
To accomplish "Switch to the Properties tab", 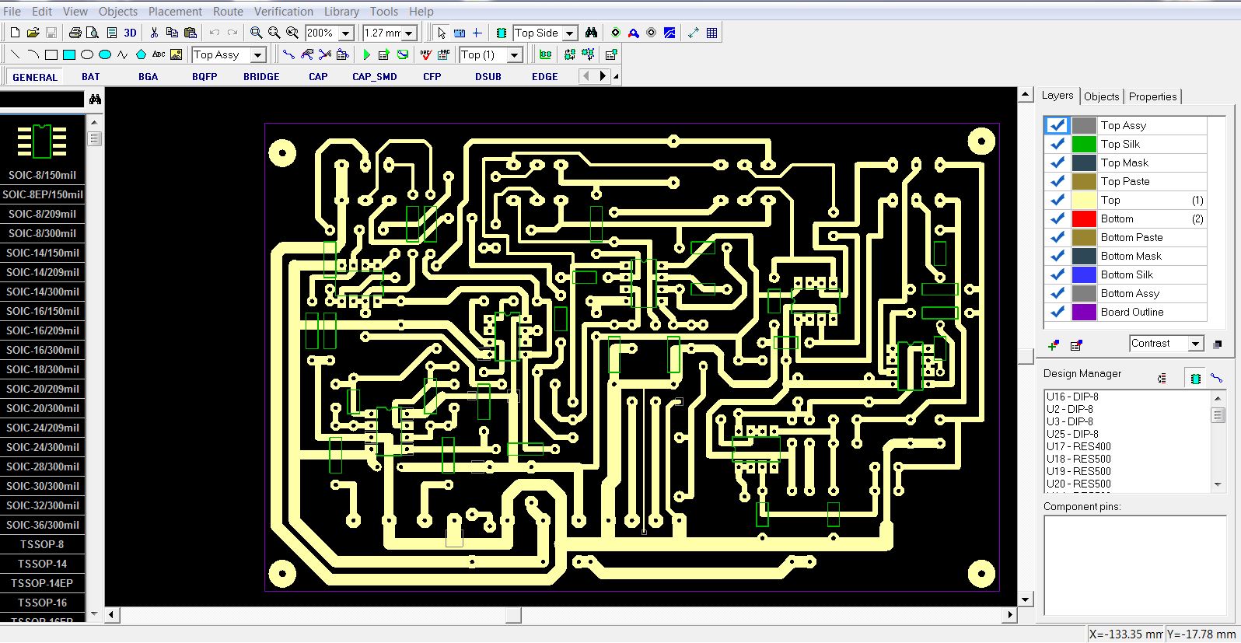I will pyautogui.click(x=1152, y=96).
